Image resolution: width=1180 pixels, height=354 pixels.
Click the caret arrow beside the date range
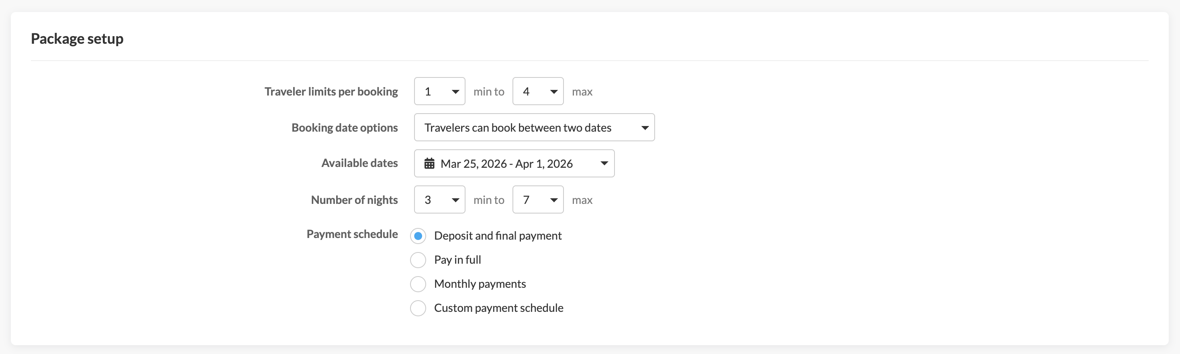point(604,163)
